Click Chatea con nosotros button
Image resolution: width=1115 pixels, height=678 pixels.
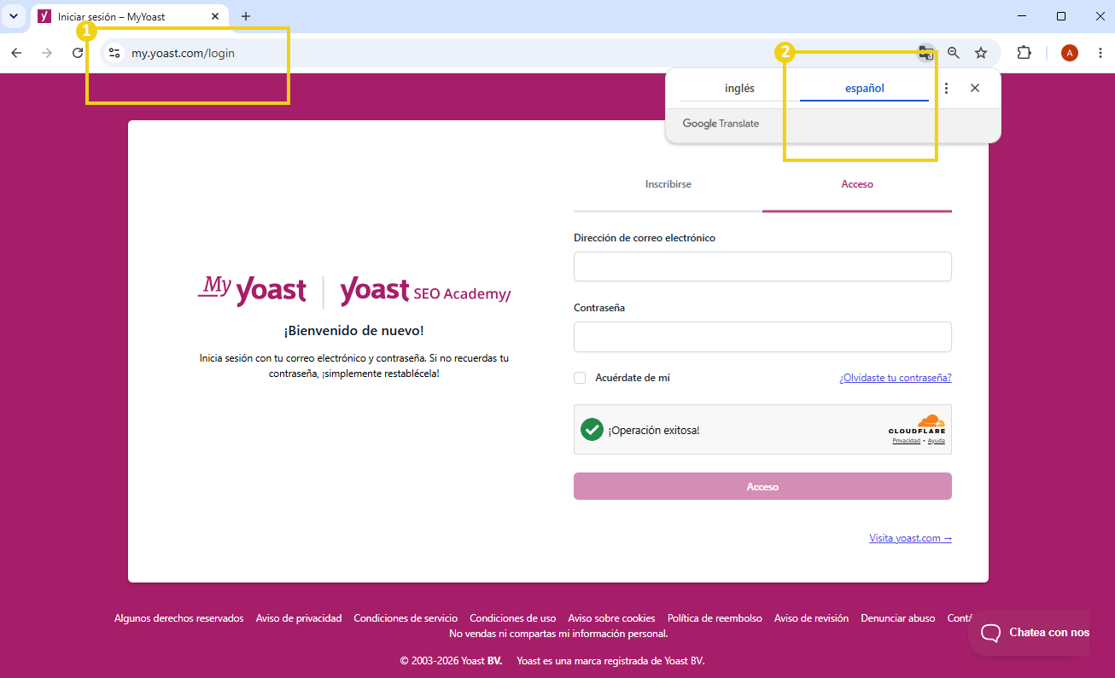pos(1029,633)
